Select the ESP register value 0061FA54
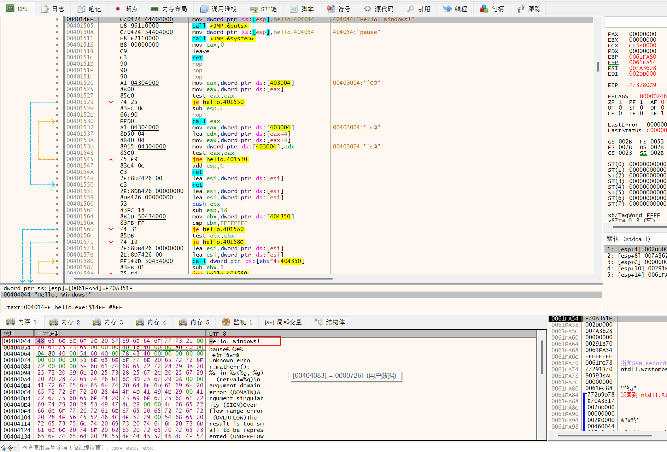 pyautogui.click(x=642, y=63)
